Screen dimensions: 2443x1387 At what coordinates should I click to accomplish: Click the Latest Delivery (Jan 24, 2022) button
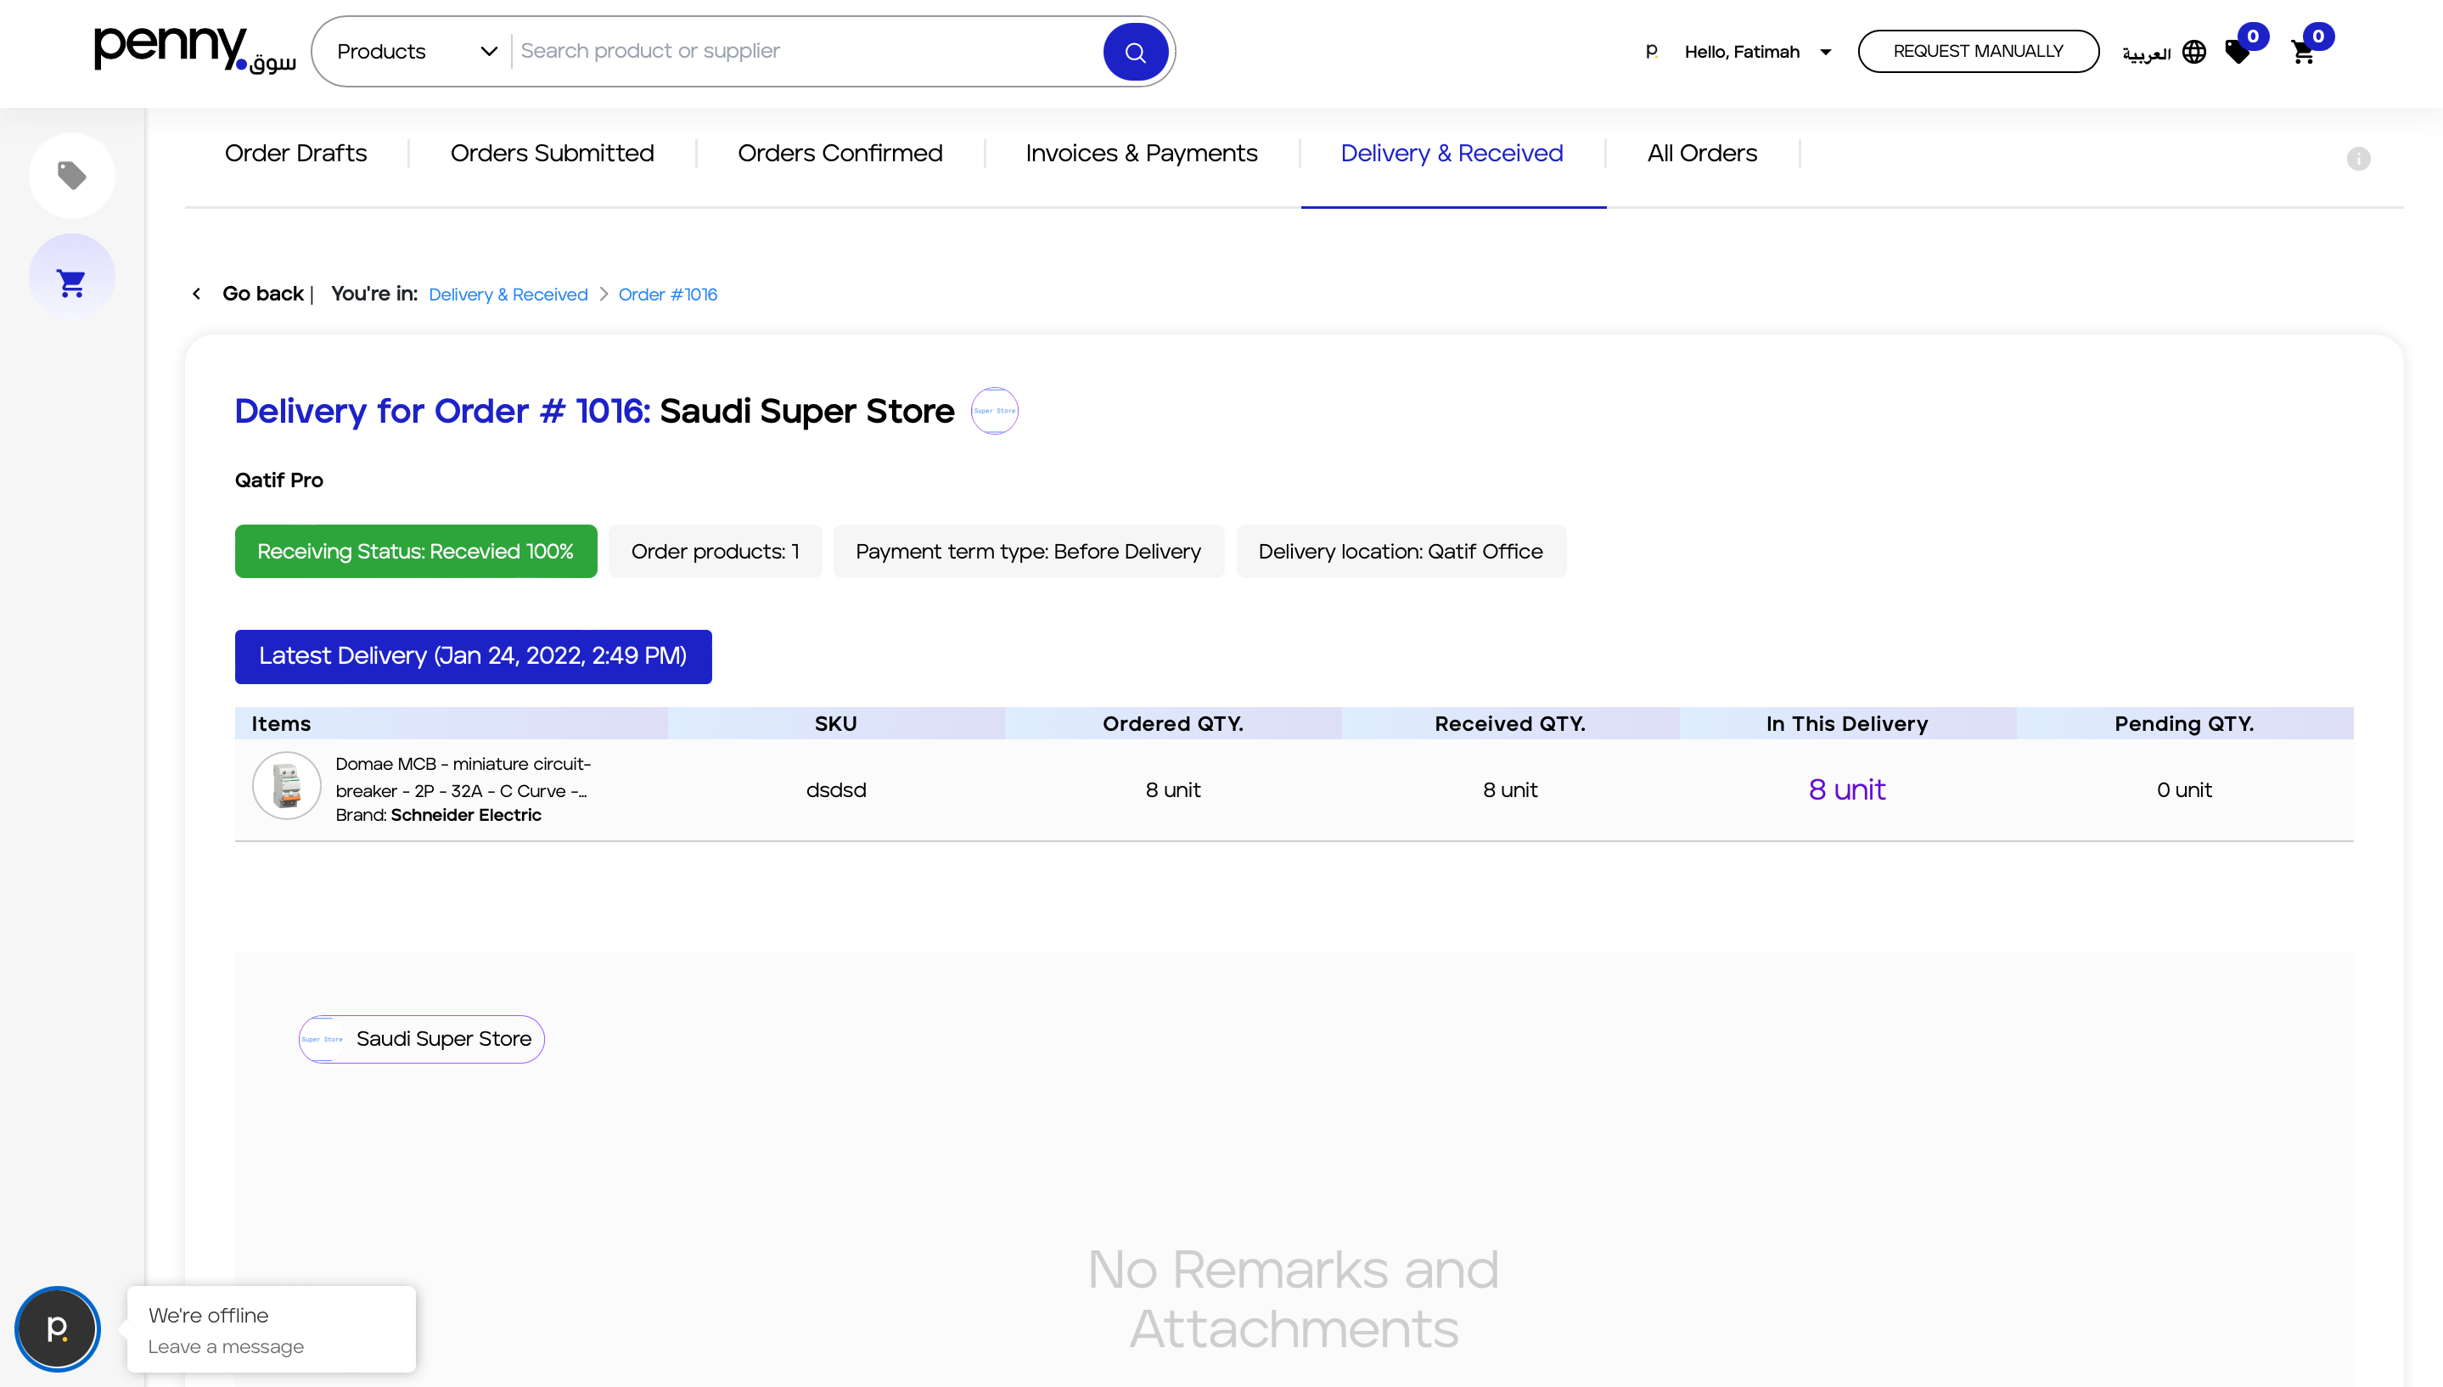(474, 656)
